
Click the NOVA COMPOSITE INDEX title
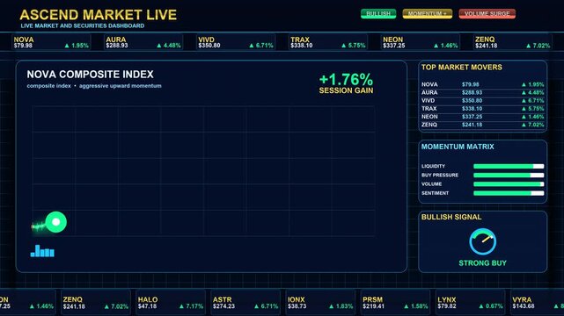(91, 75)
